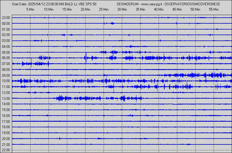This screenshot has height=153, width=232.
Task: Click the tall spike on 06:00 trace near 20 Min
Action: (86, 57)
